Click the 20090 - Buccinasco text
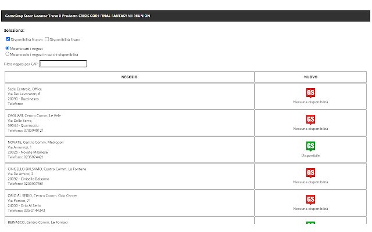Image resolution: width=372 pixels, height=232 pixels. pos(23,99)
